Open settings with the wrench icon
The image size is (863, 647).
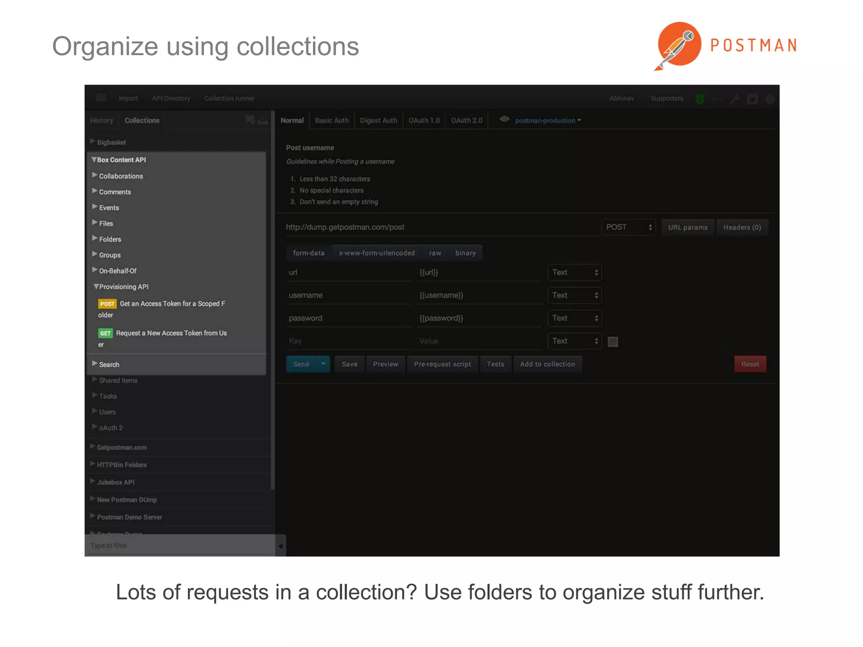pos(735,99)
